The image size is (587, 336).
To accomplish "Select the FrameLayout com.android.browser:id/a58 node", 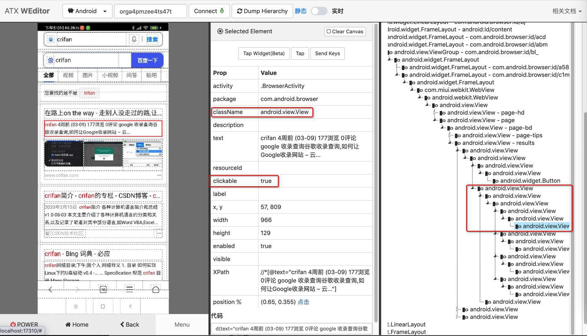I will click(x=489, y=67).
